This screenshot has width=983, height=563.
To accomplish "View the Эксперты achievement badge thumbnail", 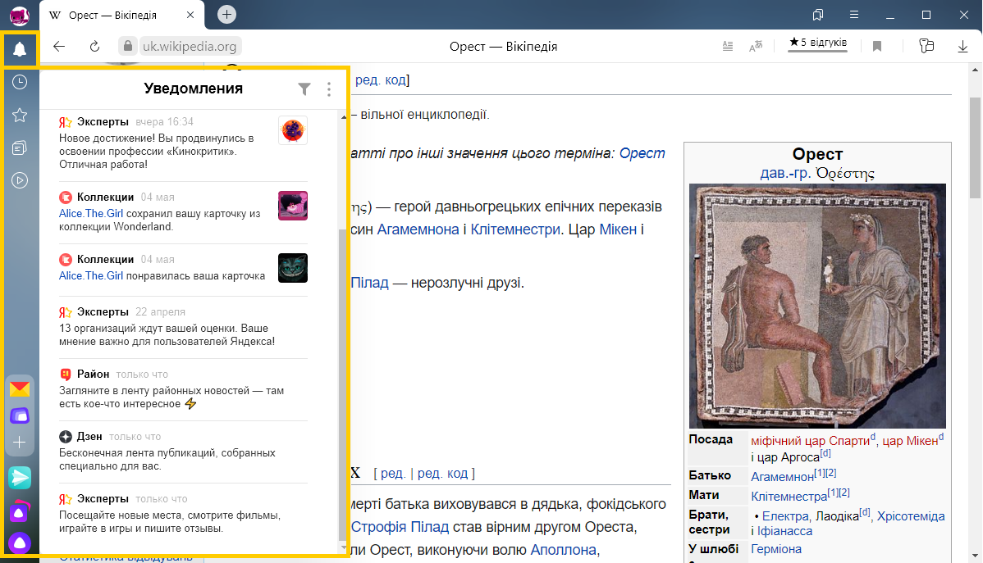I will [293, 130].
